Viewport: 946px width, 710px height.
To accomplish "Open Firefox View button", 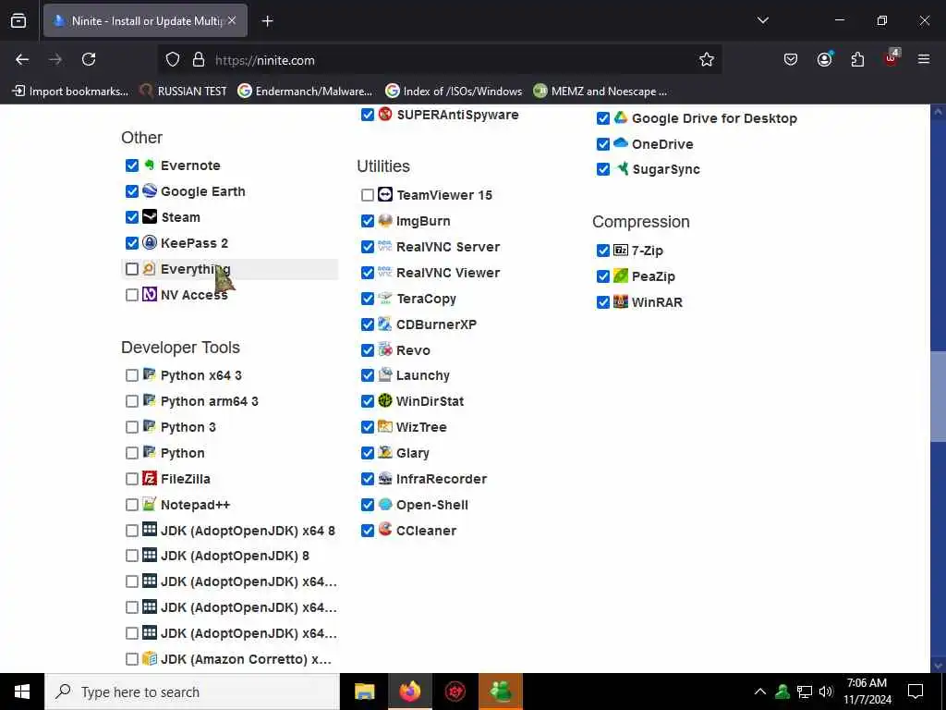I will 18,20.
